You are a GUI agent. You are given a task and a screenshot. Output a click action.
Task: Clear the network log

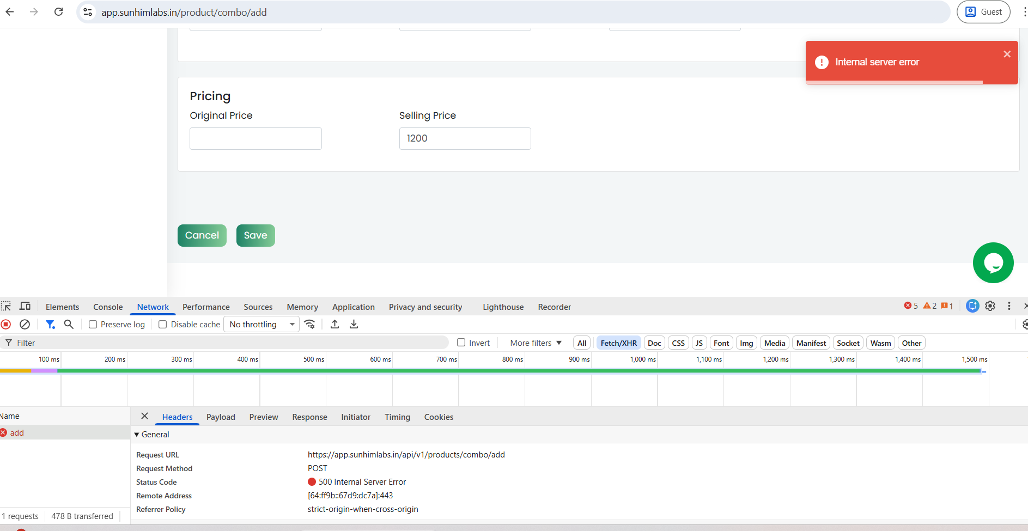(25, 325)
